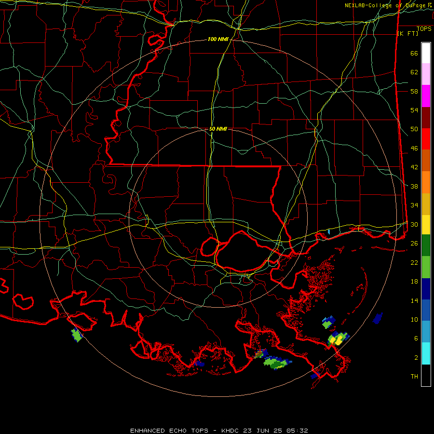Viewport: 434px width, 434px height.
Task: Click the yellow radar echo offshore southeast
Action: tap(338, 339)
